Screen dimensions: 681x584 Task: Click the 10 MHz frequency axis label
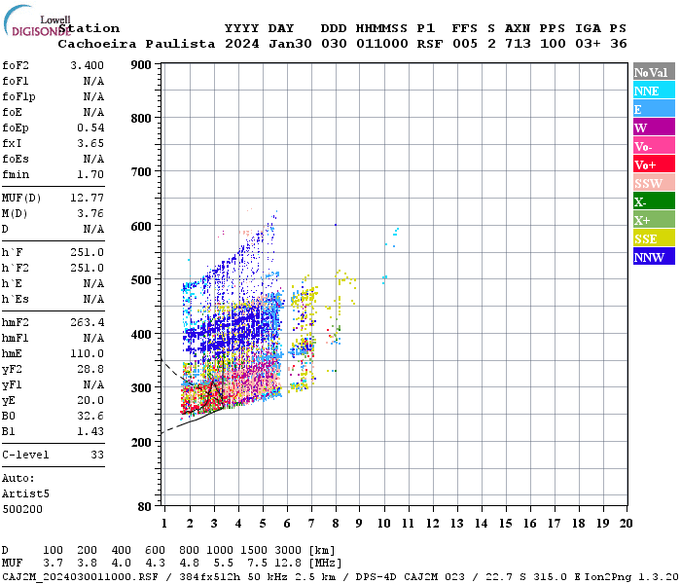[x=384, y=524]
